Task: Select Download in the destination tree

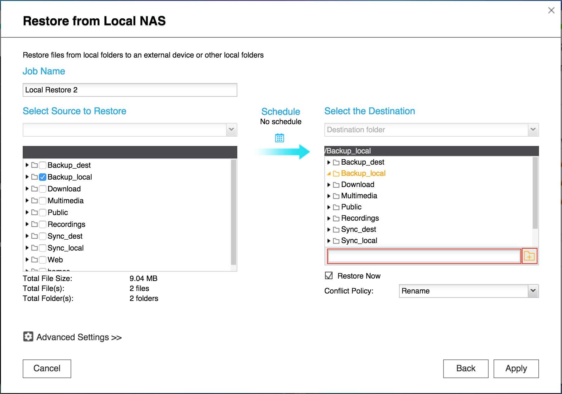Action: [358, 185]
